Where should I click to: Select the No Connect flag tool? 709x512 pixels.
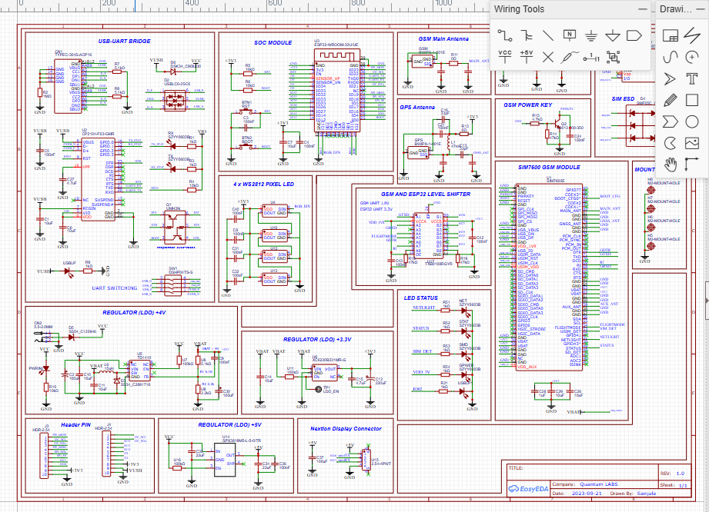(x=547, y=57)
